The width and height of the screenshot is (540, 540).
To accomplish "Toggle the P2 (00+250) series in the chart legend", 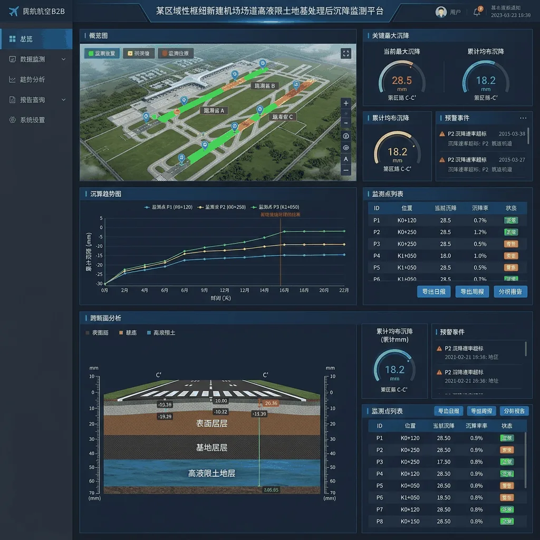I will click(221, 207).
